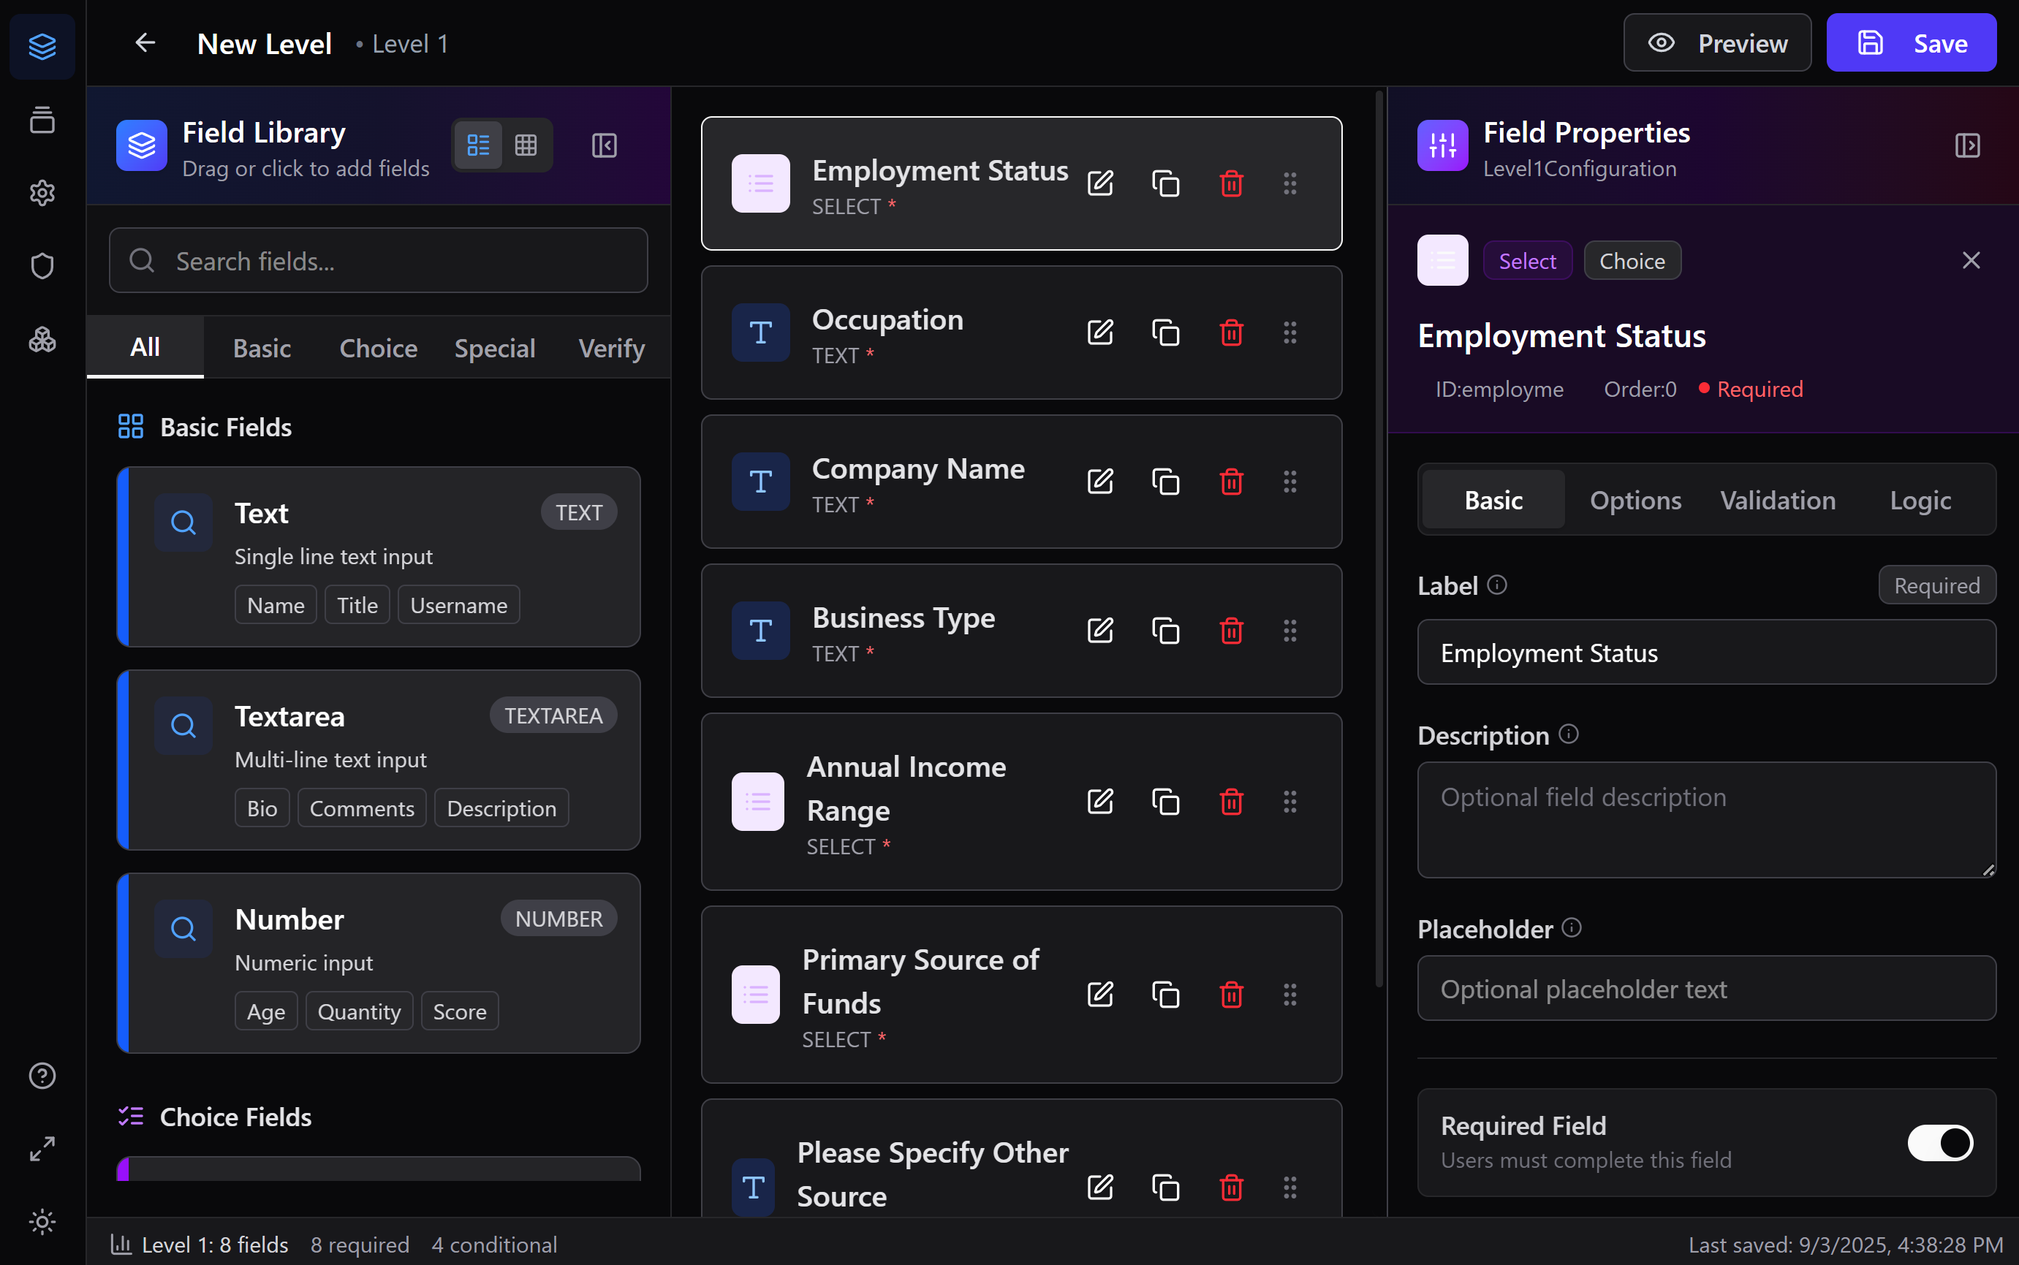Viewport: 2019px width, 1265px height.
Task: Toggle fullscreen with the expand arrows icon
Action: point(42,1149)
